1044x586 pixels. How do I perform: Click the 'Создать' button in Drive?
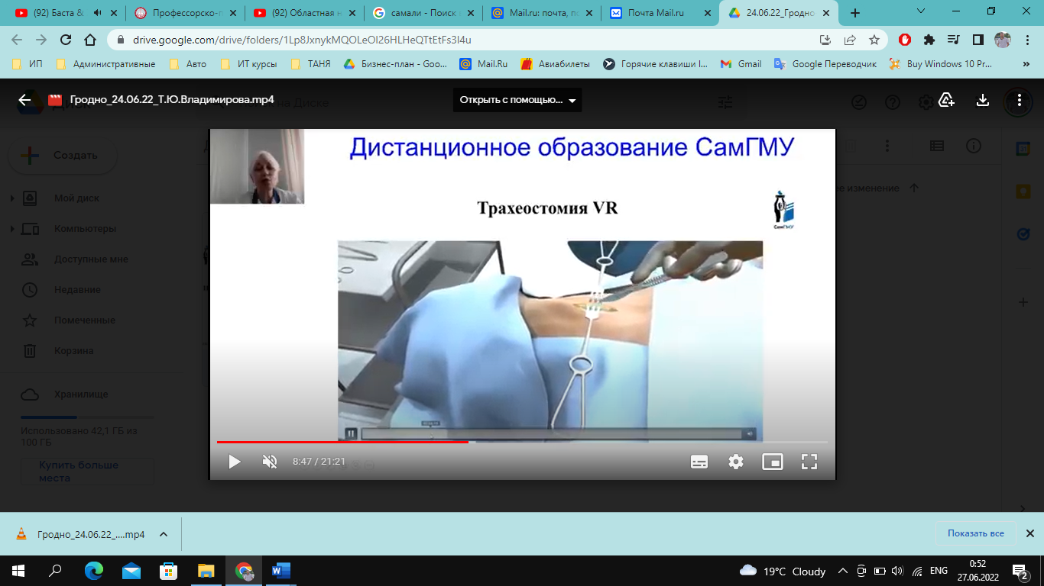click(x=63, y=156)
